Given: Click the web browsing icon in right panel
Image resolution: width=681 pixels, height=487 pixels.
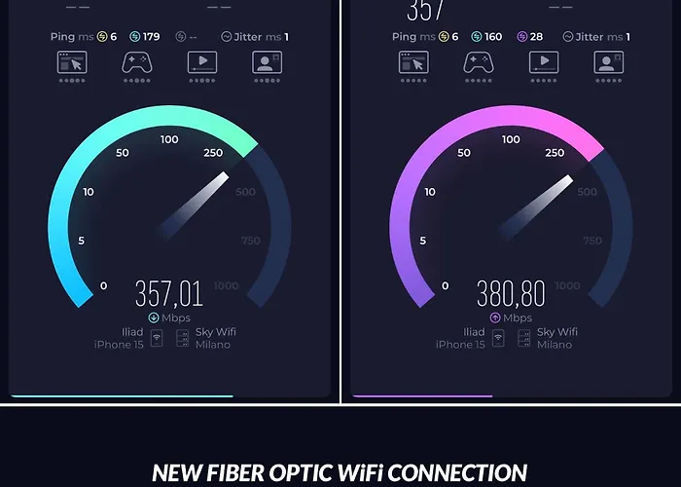Looking at the screenshot, I should (413, 61).
